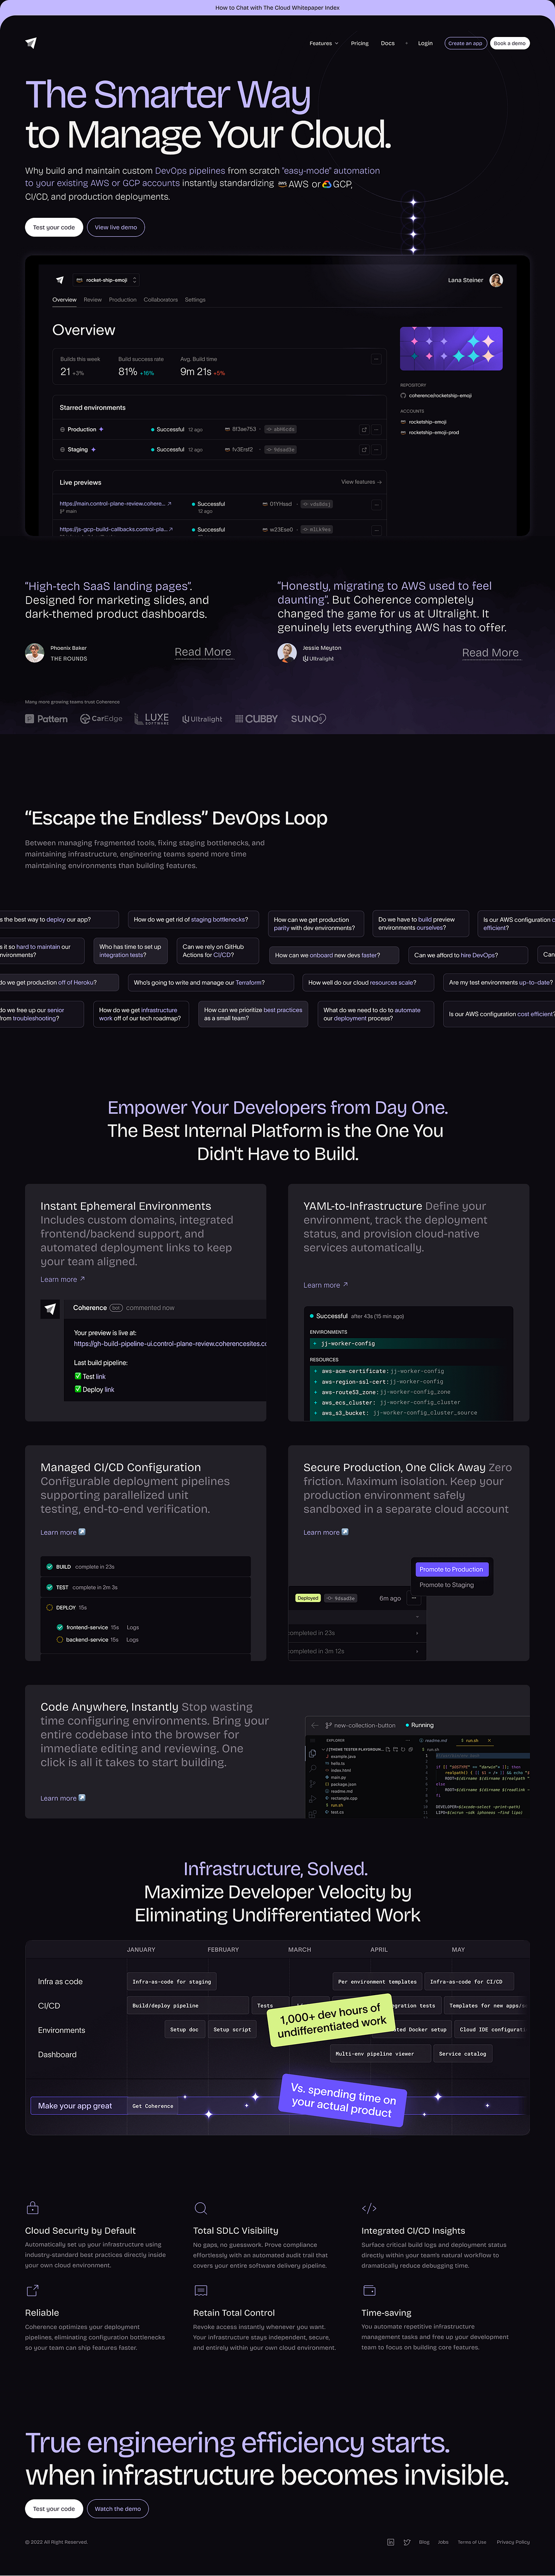Click Book a demo
This screenshot has height=2576, width=555.
510,43
